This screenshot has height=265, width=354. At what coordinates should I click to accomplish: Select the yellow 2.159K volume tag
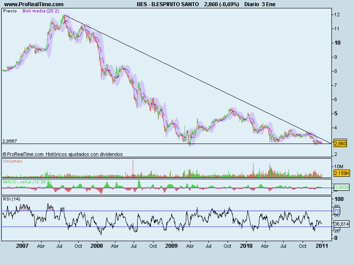(x=342, y=173)
